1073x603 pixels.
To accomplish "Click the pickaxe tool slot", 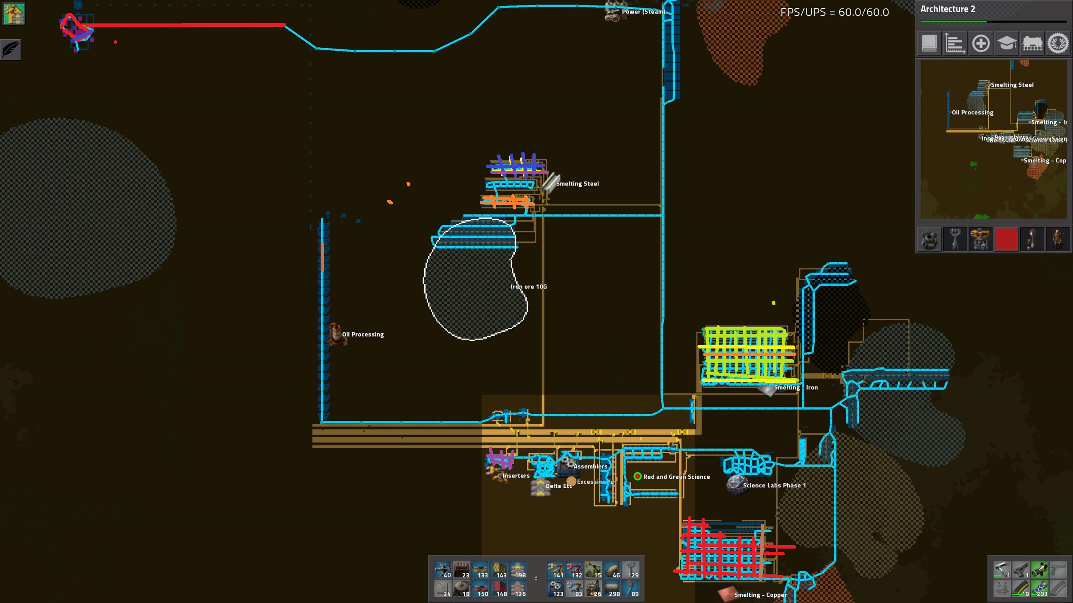I will tap(1001, 570).
